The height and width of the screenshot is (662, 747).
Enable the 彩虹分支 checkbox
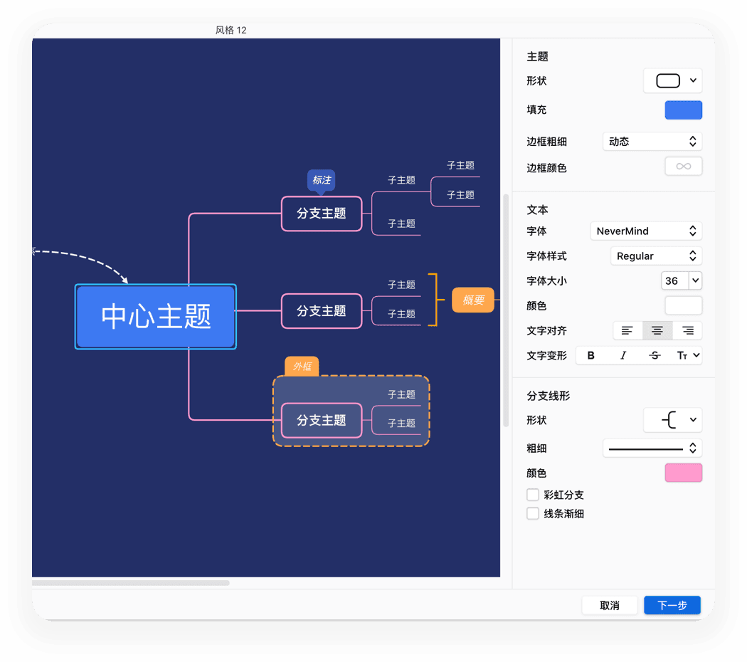pyautogui.click(x=533, y=494)
